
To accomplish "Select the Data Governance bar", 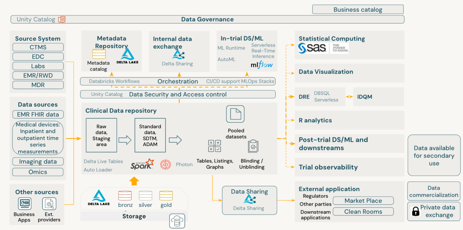I will [208, 19].
